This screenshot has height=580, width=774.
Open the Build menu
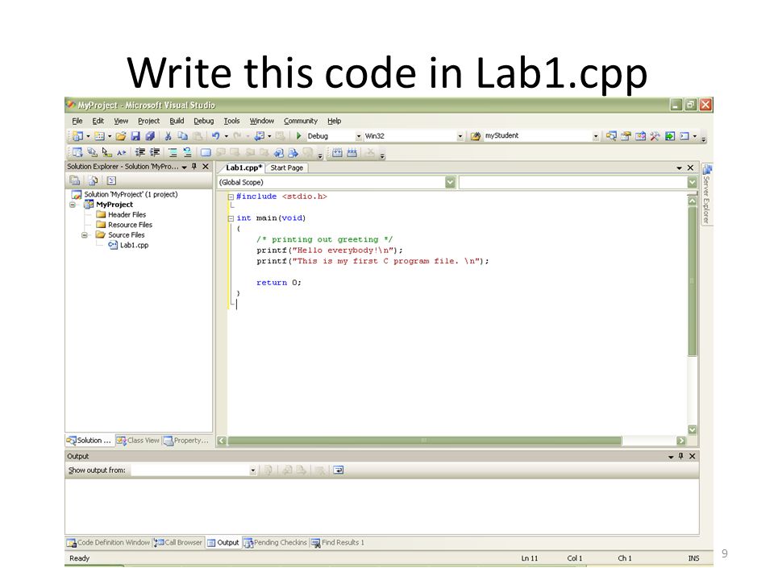click(177, 121)
